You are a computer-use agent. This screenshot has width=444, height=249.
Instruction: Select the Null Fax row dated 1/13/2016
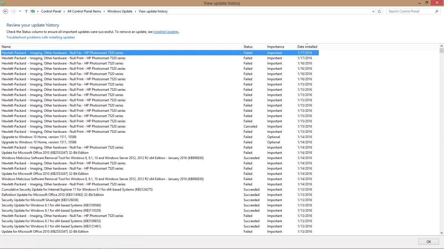159,216
